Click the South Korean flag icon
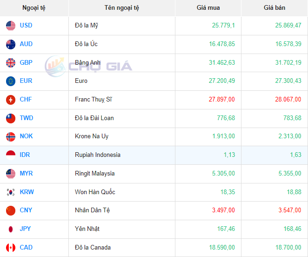This screenshot has height=257, width=308. [x=11, y=192]
